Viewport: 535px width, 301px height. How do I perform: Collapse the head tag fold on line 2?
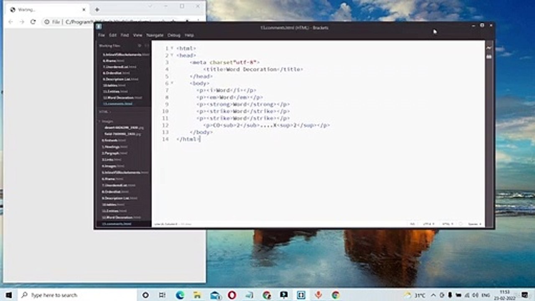click(171, 56)
